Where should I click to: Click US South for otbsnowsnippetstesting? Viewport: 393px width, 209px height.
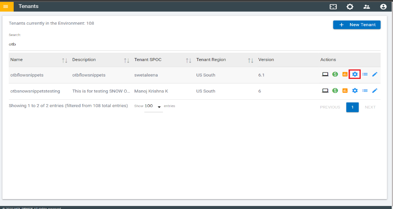pyautogui.click(x=206, y=91)
